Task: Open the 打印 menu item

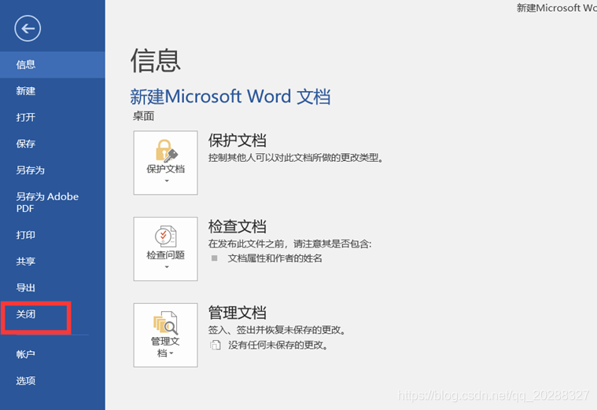Action: tap(53, 235)
